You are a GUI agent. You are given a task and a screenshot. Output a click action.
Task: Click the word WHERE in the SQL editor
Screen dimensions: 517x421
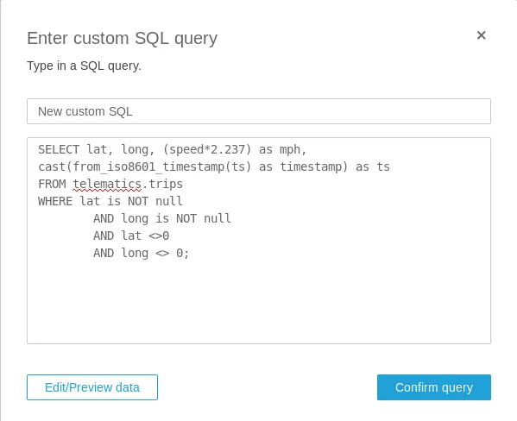pos(55,201)
